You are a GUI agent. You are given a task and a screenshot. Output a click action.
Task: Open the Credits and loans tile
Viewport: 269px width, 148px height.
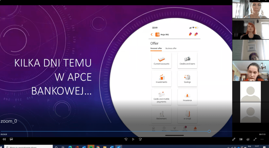(187, 60)
